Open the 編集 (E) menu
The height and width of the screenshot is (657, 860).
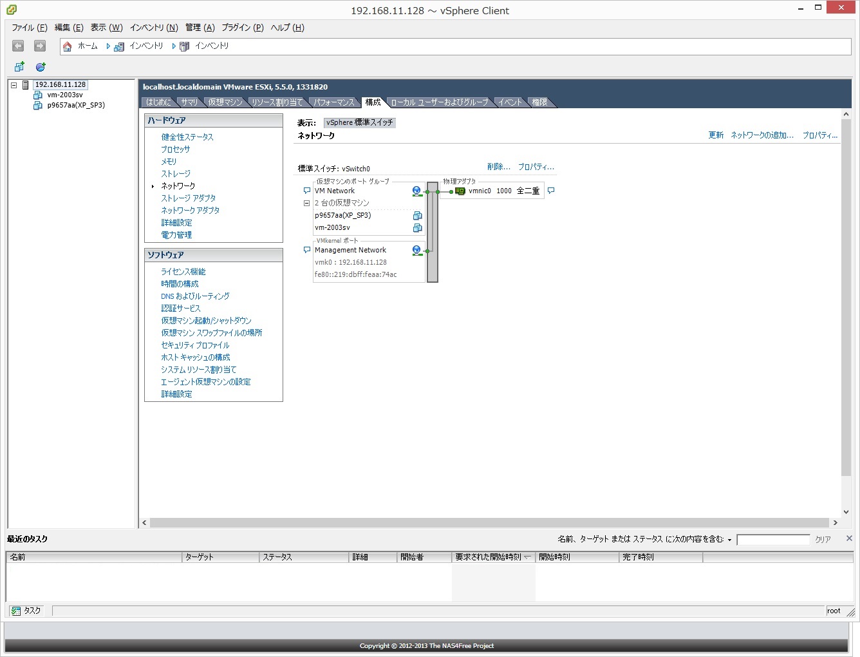(69, 28)
